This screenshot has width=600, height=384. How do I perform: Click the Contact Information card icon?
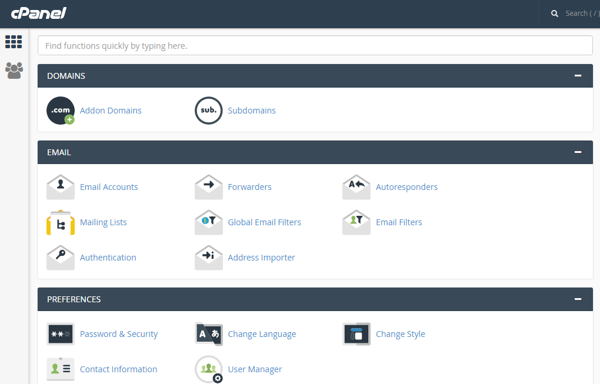[61, 369]
